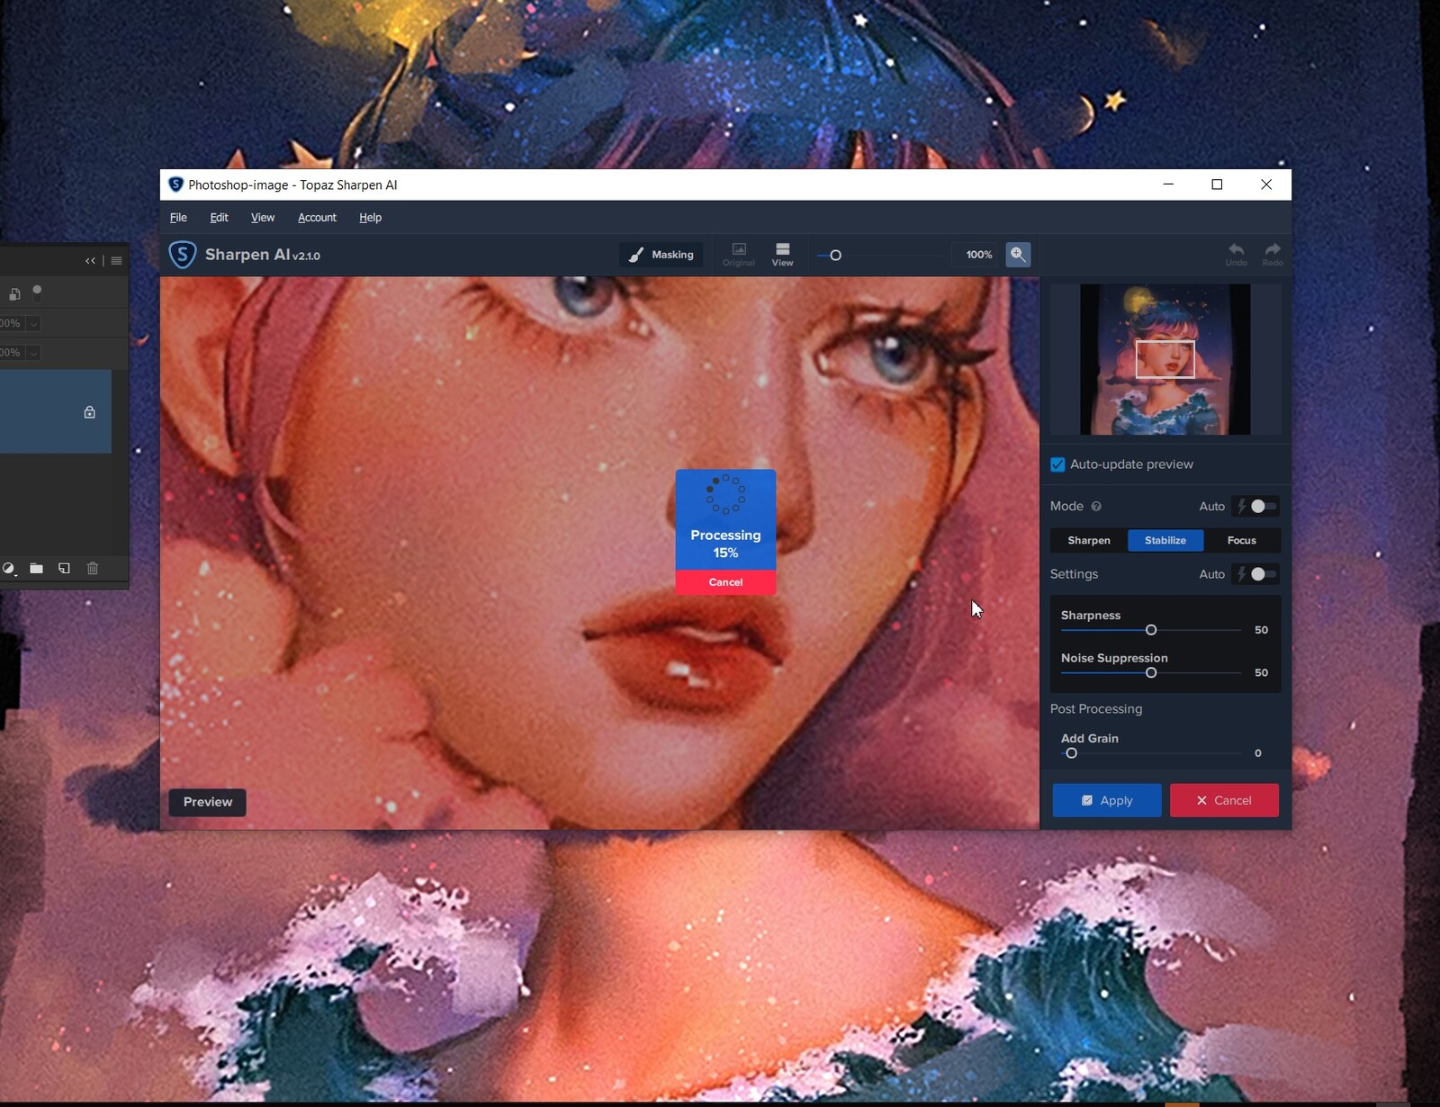Click the Mode help question icon
The image size is (1440, 1107).
coord(1096,507)
